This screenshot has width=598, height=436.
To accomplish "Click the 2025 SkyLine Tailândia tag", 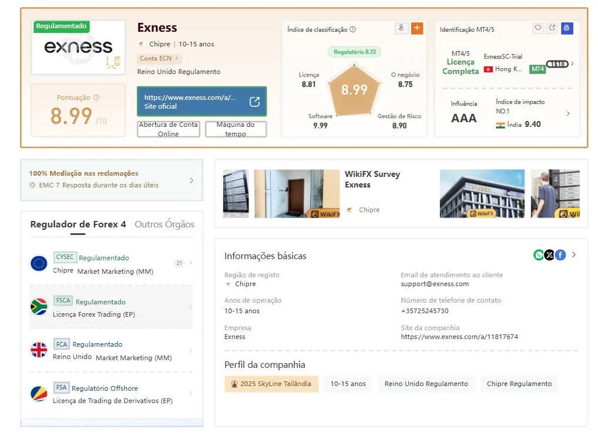I will [x=271, y=384].
